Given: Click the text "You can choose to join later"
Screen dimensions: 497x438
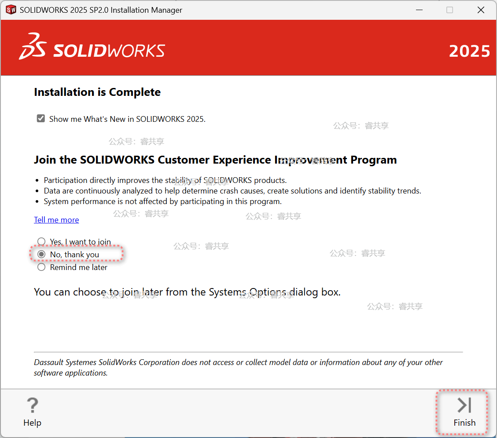Looking at the screenshot, I should [x=99, y=292].
